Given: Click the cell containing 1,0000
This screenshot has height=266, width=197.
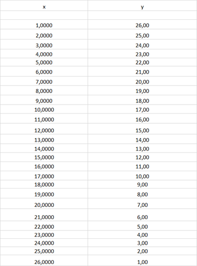Looking at the screenshot, I should 44,24.
